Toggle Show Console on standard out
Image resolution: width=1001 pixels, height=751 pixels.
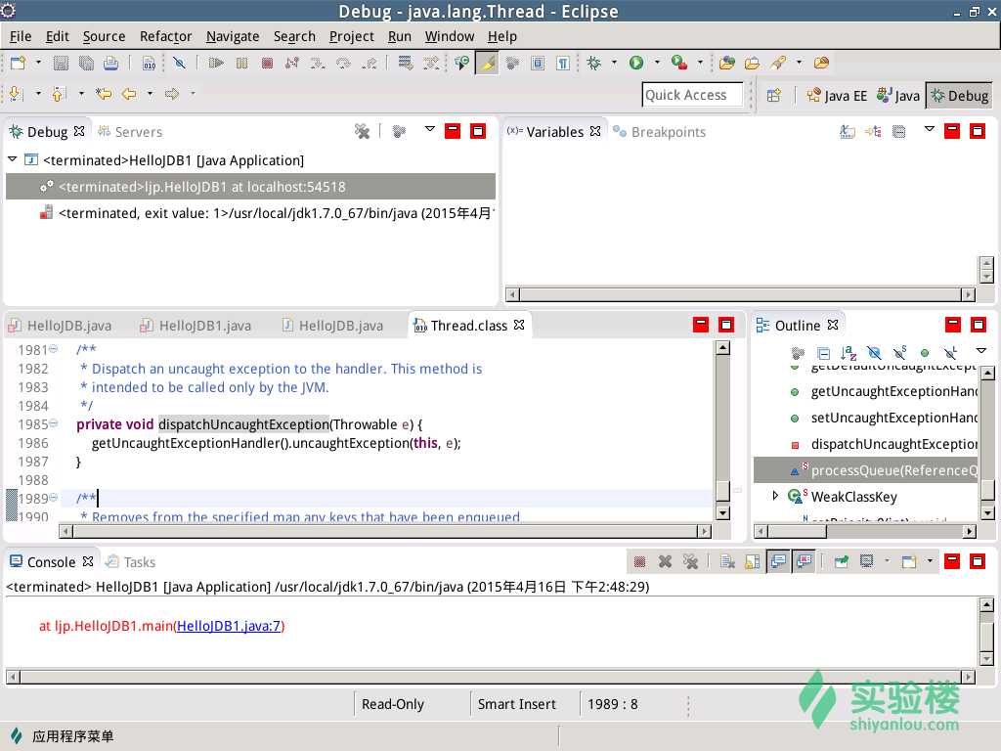tap(778, 562)
